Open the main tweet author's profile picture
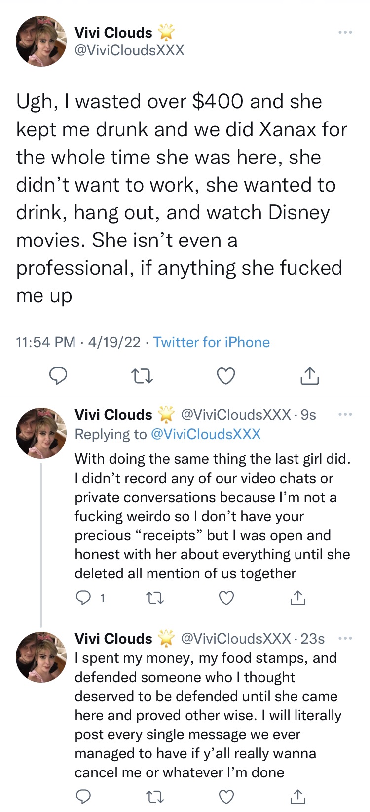 click(x=41, y=41)
